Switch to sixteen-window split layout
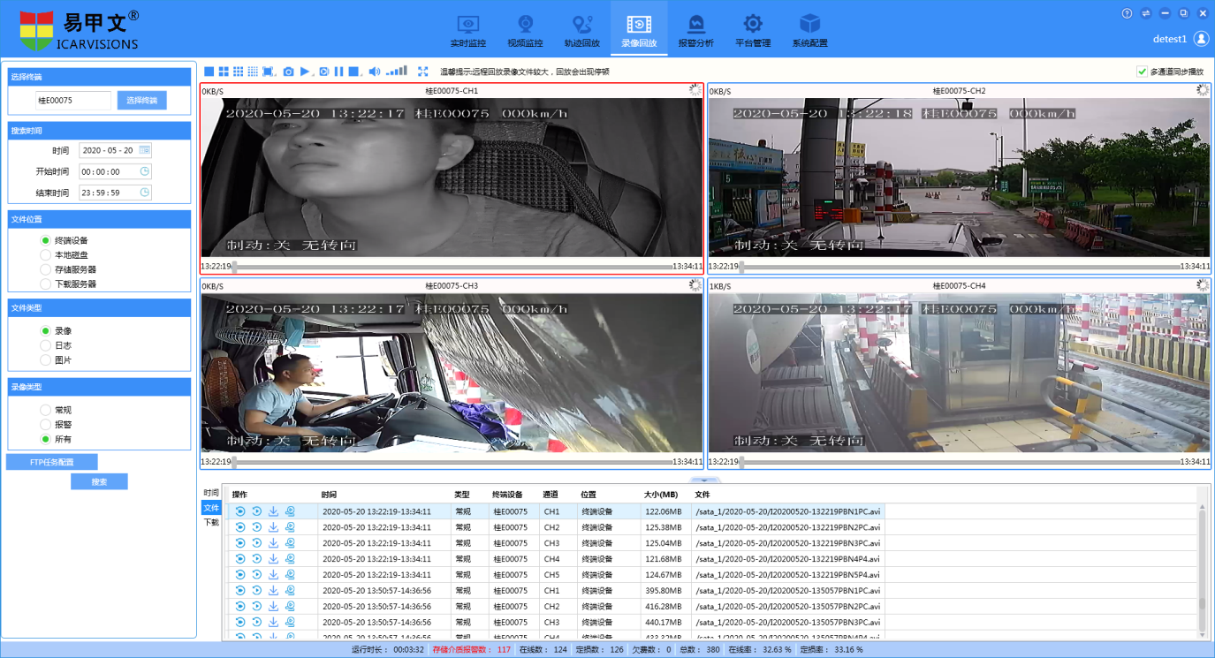 click(x=253, y=72)
